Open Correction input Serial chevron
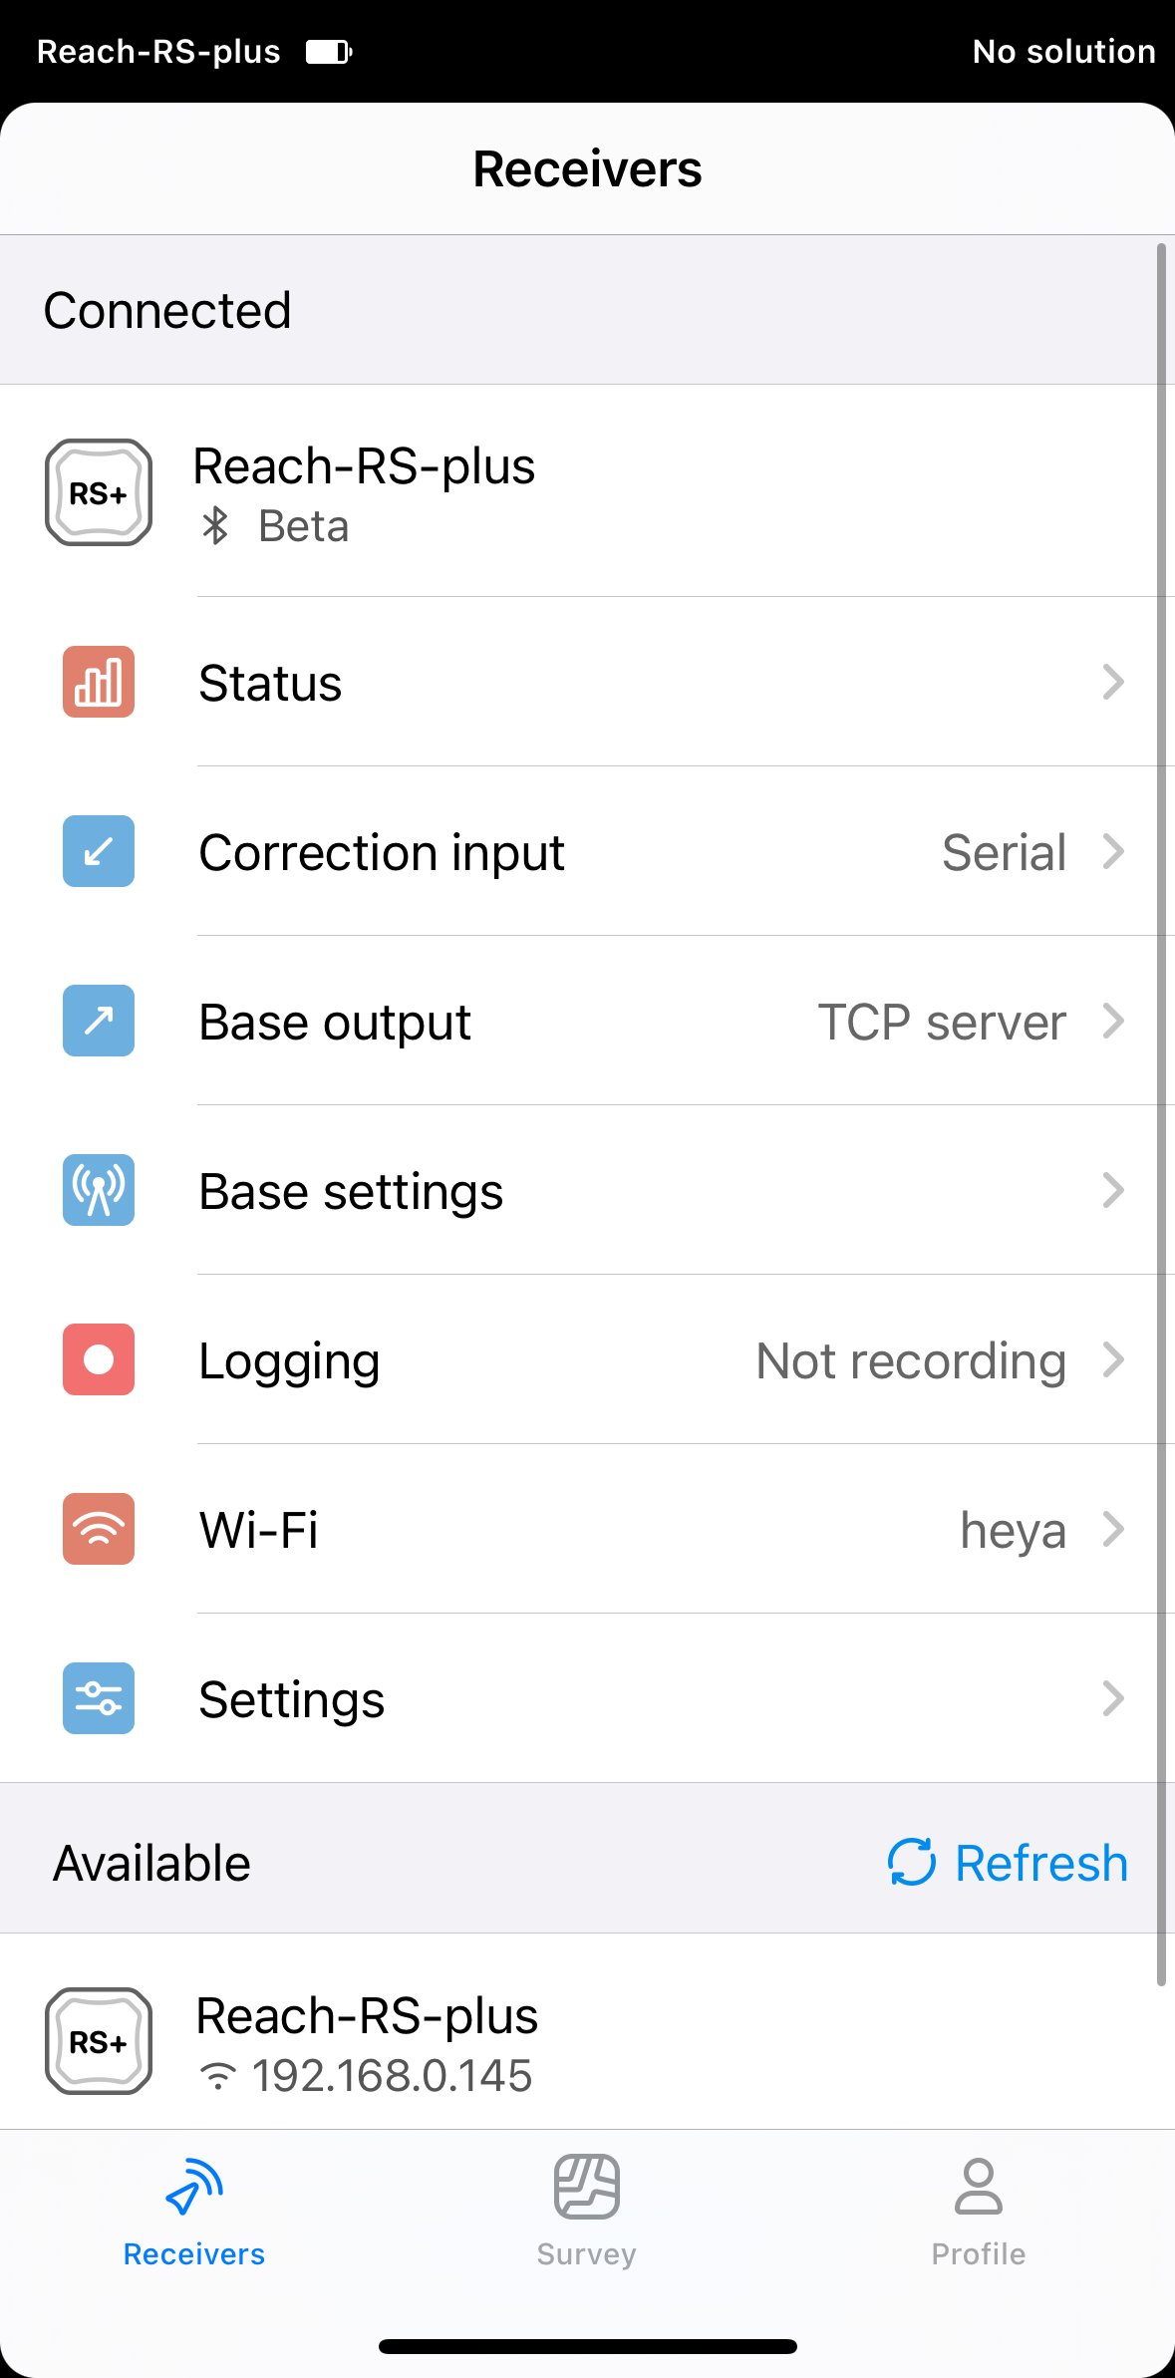The image size is (1175, 2378). [1113, 851]
